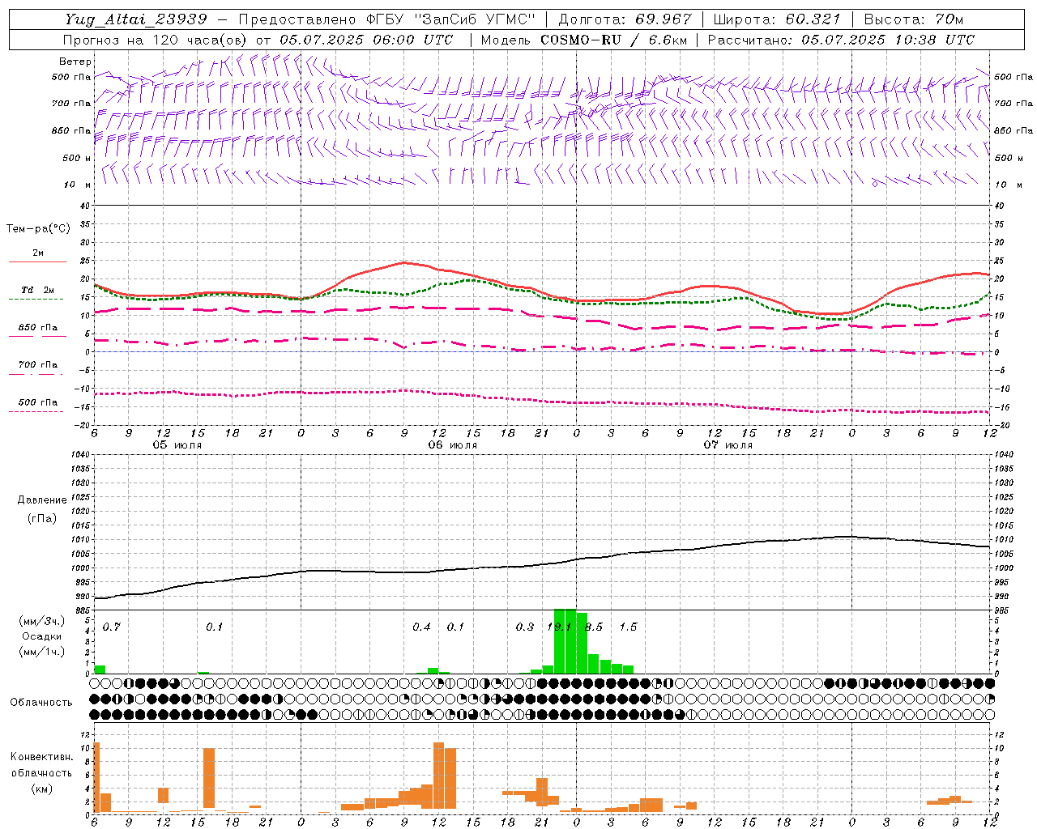The width and height of the screenshot is (1037, 829).
Task: Click the Давление pressure panel label
Action: pos(42,500)
